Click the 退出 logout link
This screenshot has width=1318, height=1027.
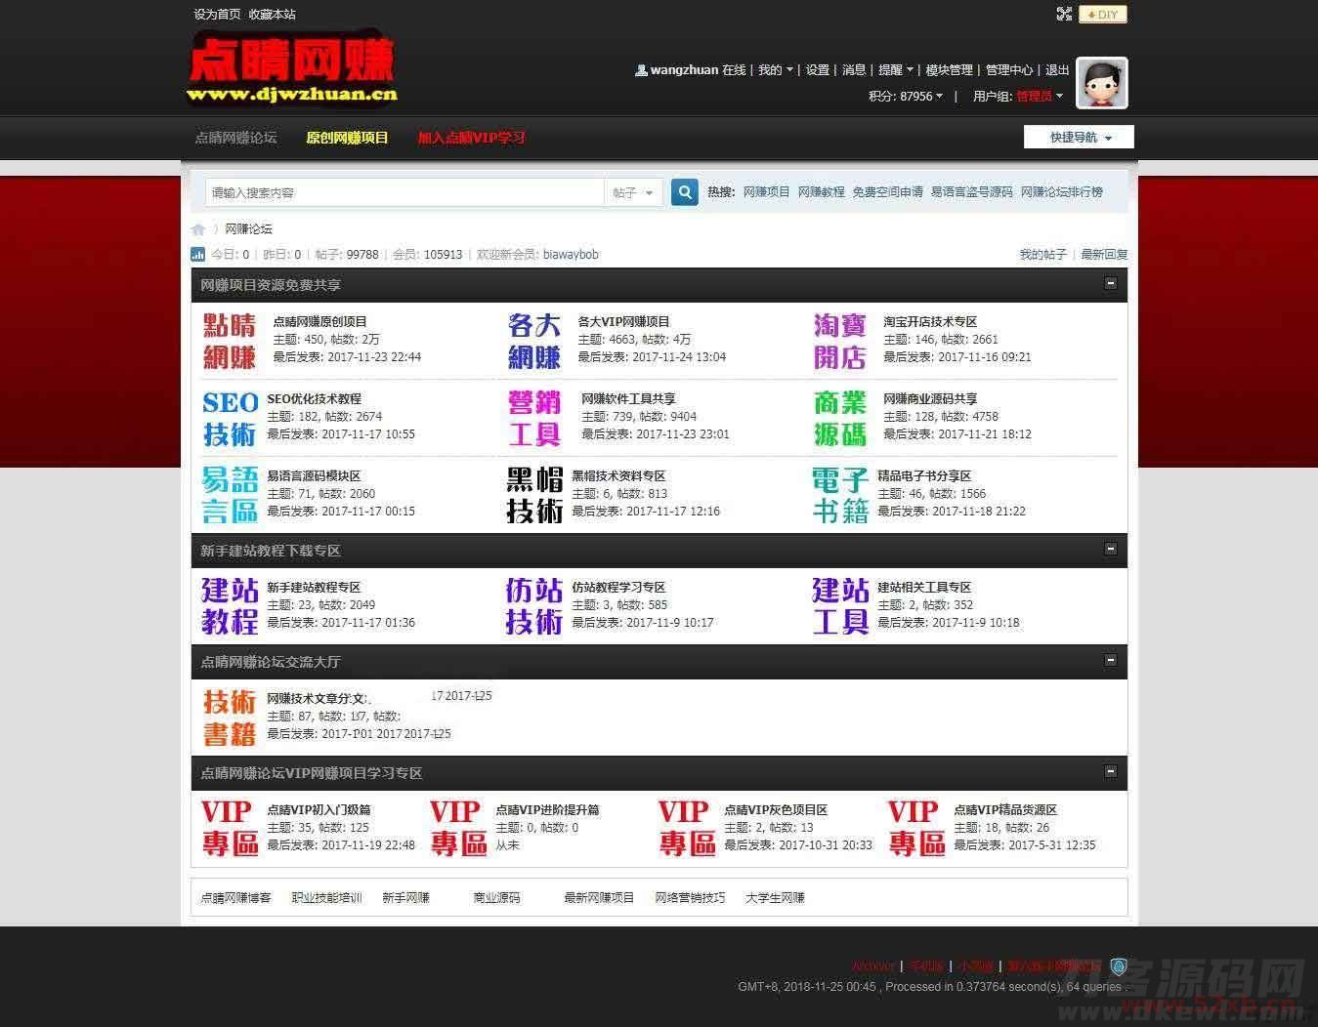point(1057,69)
